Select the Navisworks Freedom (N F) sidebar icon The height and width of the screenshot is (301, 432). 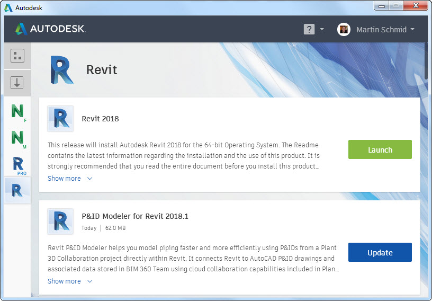(x=19, y=112)
